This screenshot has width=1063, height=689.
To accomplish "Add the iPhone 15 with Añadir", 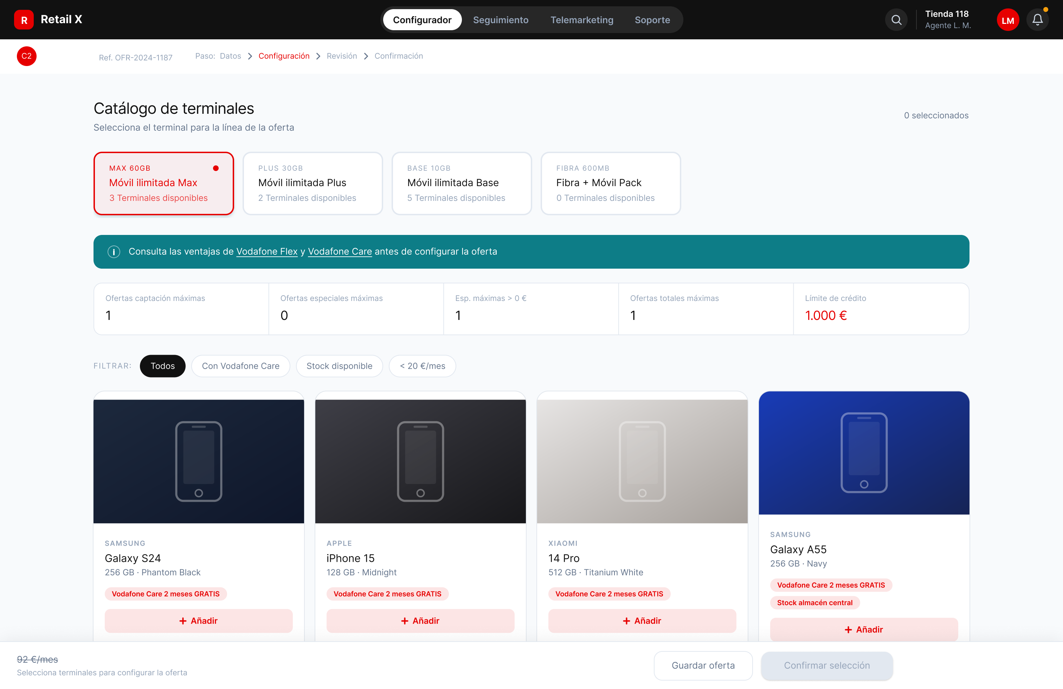I will [x=420, y=621].
